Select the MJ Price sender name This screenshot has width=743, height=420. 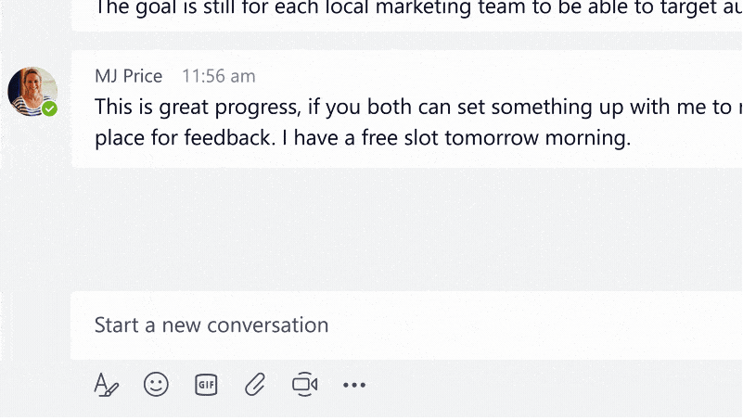pyautogui.click(x=128, y=76)
